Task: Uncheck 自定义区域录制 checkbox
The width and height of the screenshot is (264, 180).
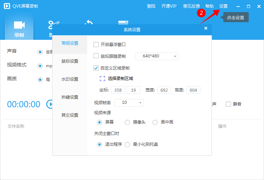Action: (96, 68)
